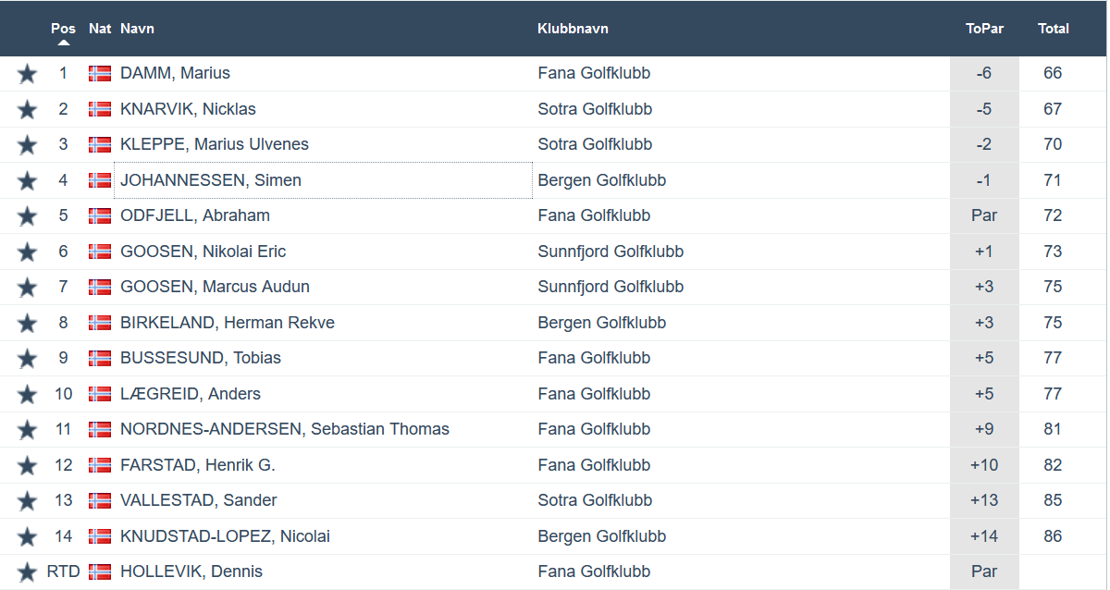Click the star next to HOLLEVIK, Dennis
This screenshot has width=1110, height=590.
[27, 572]
